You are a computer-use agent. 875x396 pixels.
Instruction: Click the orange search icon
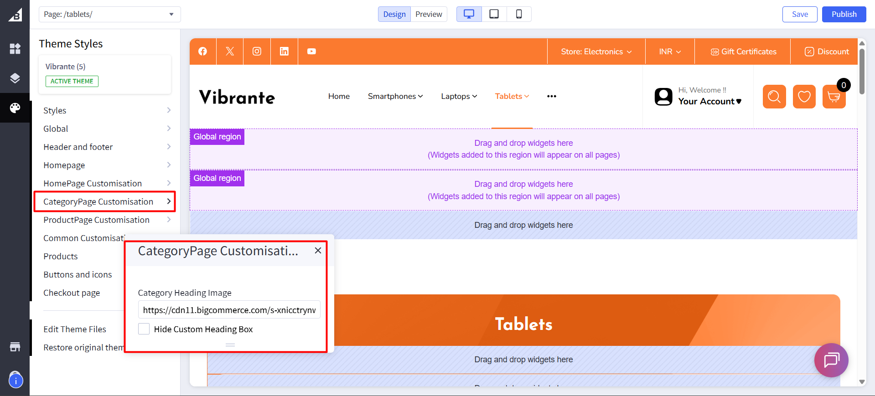(x=774, y=97)
